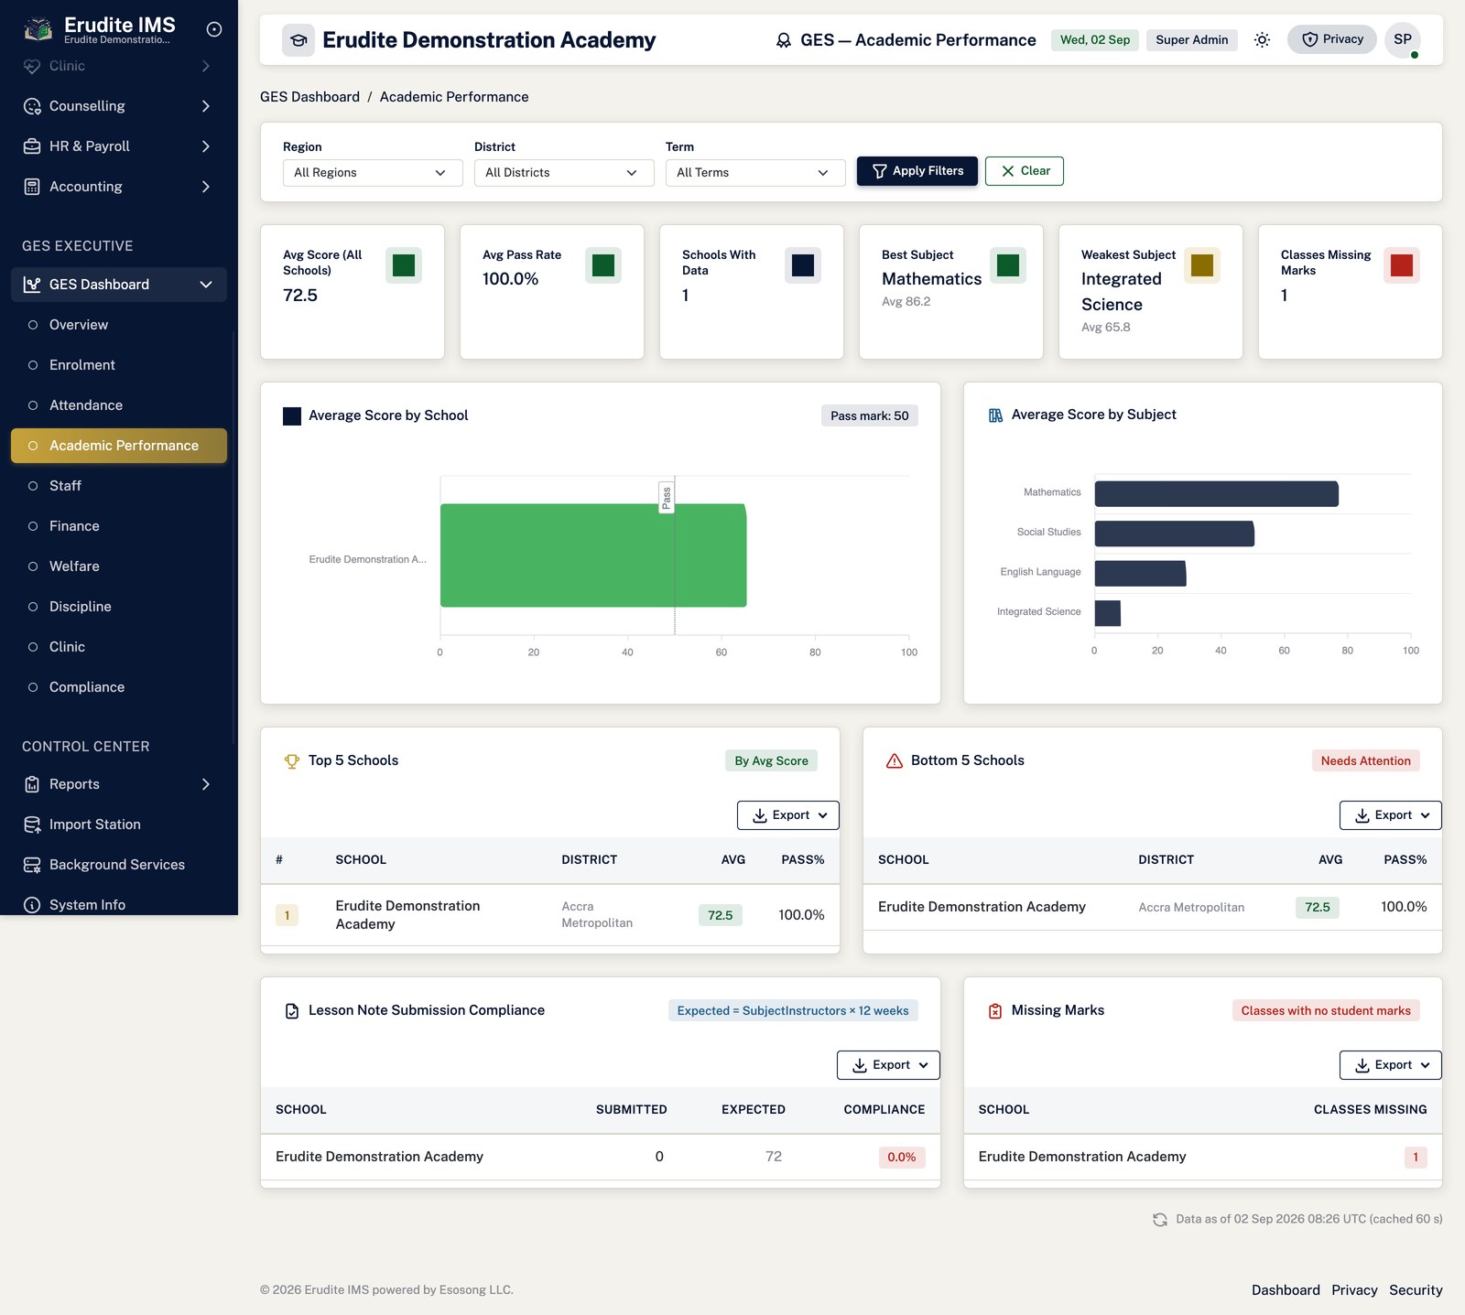
Task: Click GES Dashboard breadcrumb link
Action: (x=309, y=97)
